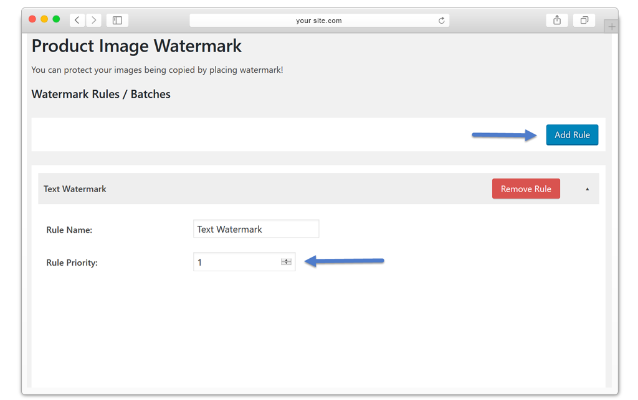Click the Rule Name: label
638x400 pixels.
point(69,230)
